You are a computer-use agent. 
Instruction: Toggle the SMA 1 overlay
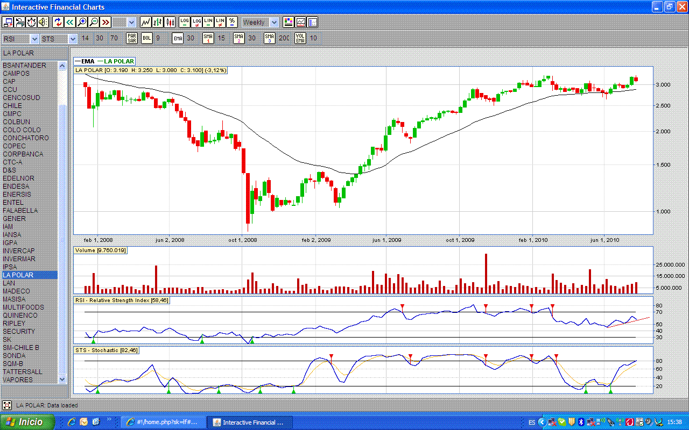[x=208, y=38]
